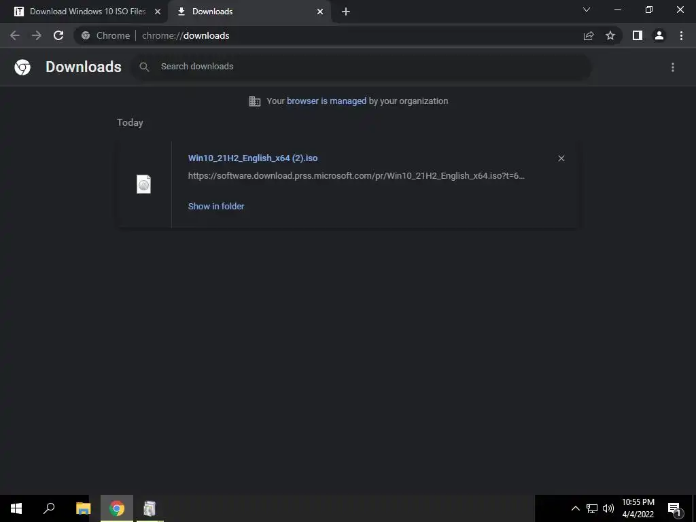Click the server app taskbar icon
Screen dimensions: 696x522
(x=150, y=508)
